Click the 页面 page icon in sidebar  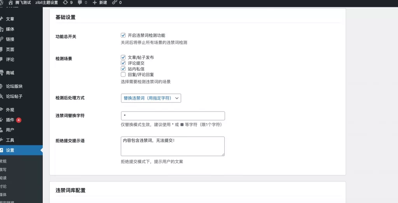click(2, 49)
